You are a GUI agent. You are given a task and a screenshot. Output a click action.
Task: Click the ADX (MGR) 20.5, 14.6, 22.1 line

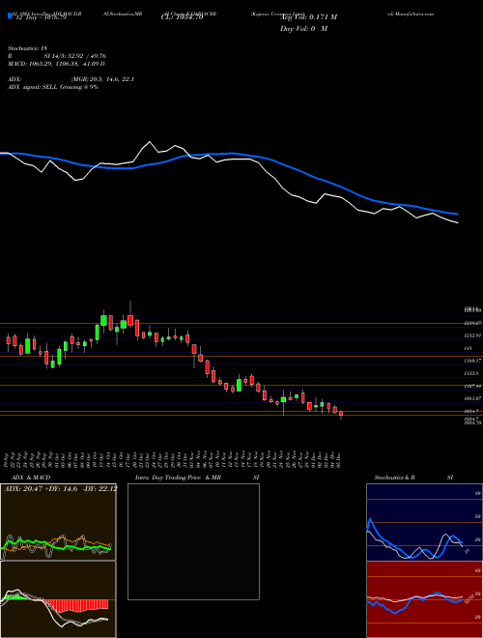[71, 79]
